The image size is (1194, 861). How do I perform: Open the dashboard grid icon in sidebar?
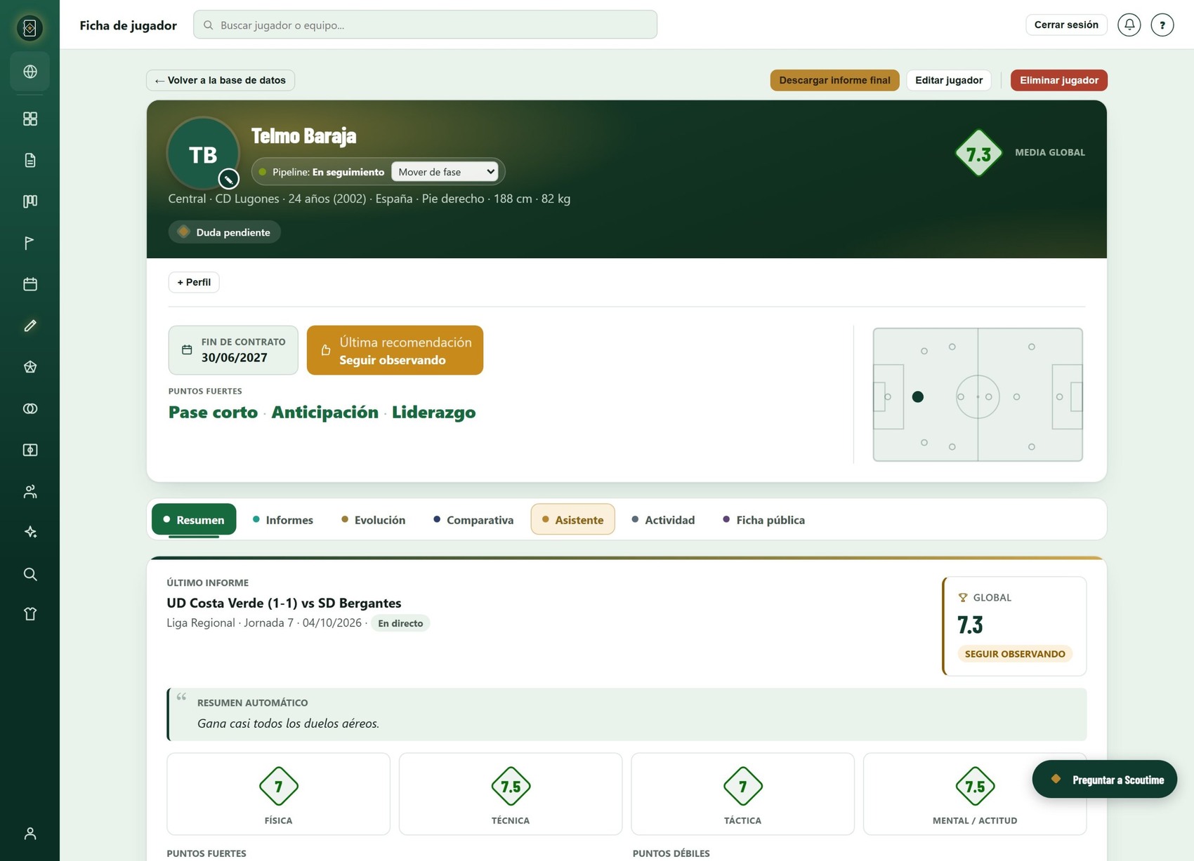[29, 119]
